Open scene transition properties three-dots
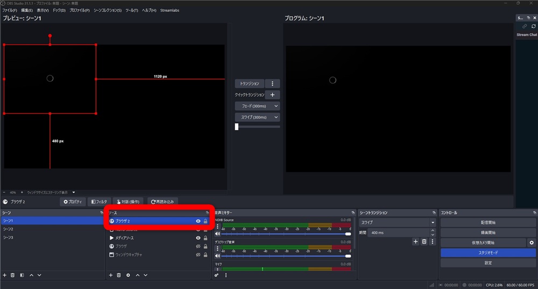538x289 pixels. (x=433, y=241)
